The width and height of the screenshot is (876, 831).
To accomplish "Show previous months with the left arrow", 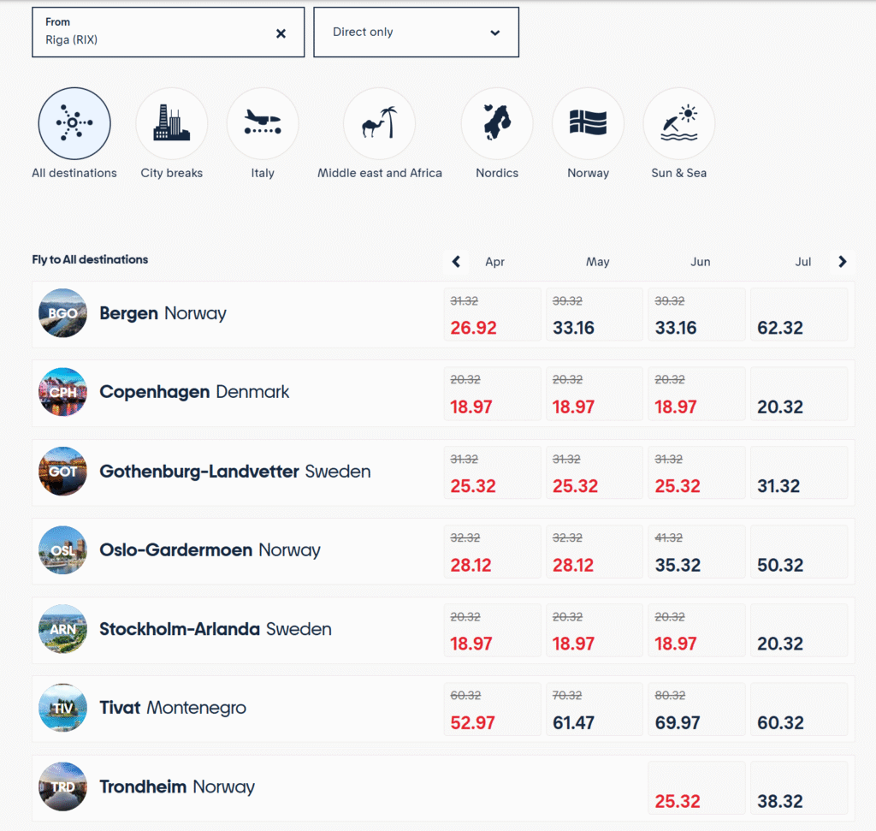I will click(x=456, y=262).
